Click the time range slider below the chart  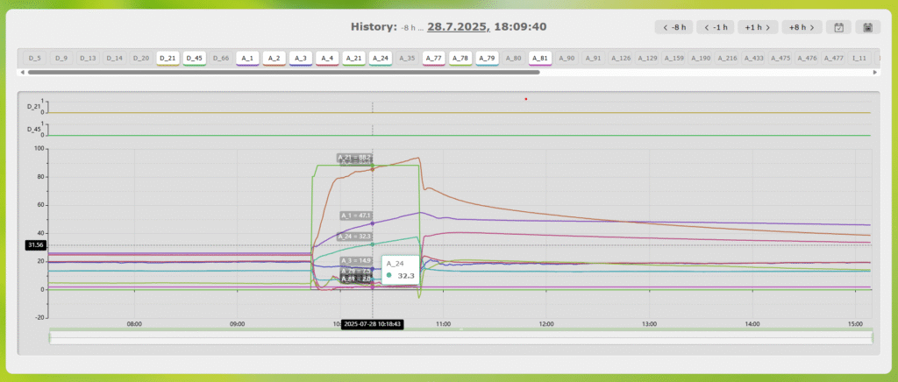(461, 338)
